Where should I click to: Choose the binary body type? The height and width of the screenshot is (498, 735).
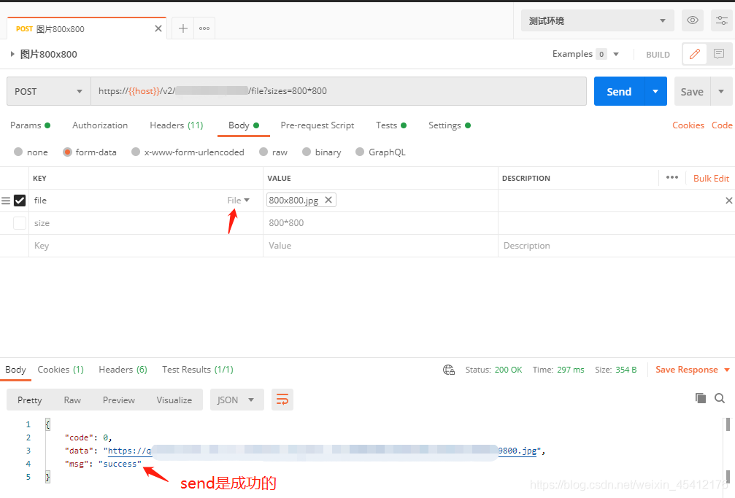[322, 152]
